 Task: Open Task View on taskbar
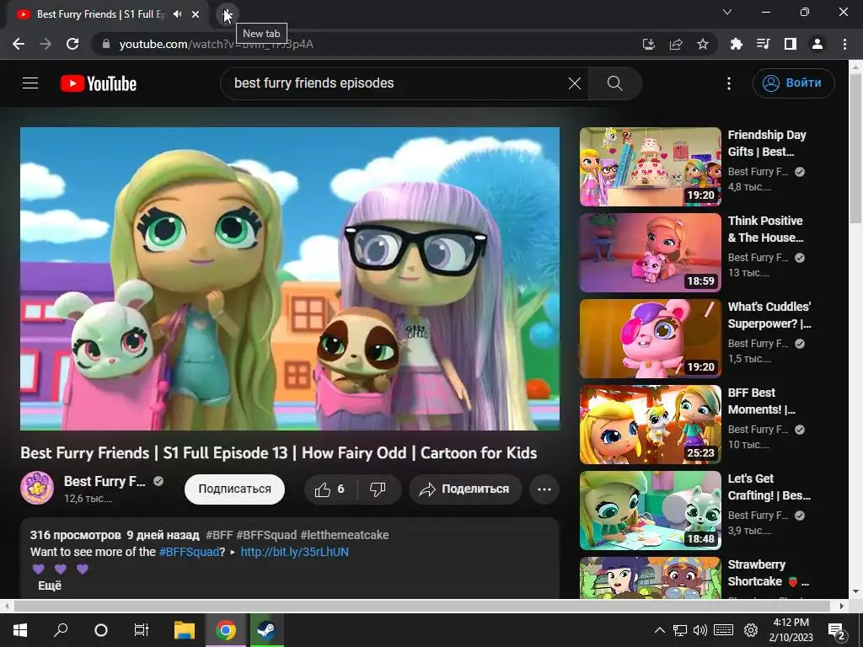click(x=142, y=630)
